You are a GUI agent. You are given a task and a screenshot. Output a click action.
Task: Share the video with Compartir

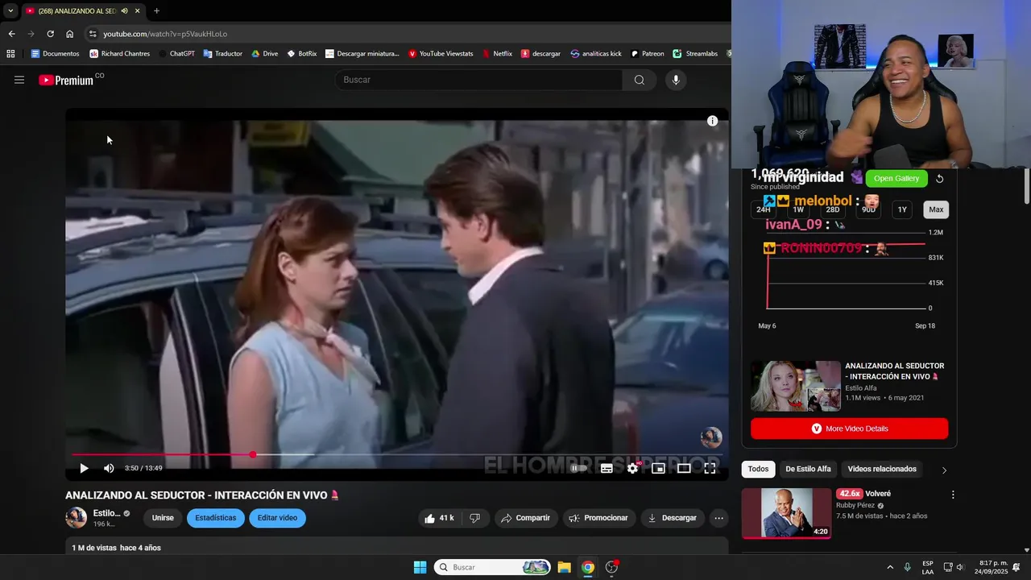point(525,518)
